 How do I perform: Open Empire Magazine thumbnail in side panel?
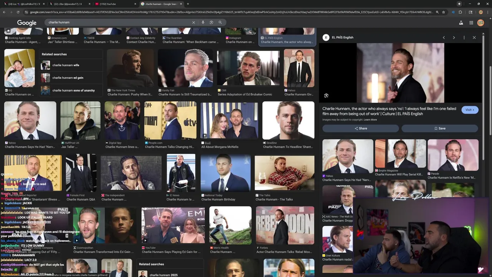tap(401, 154)
